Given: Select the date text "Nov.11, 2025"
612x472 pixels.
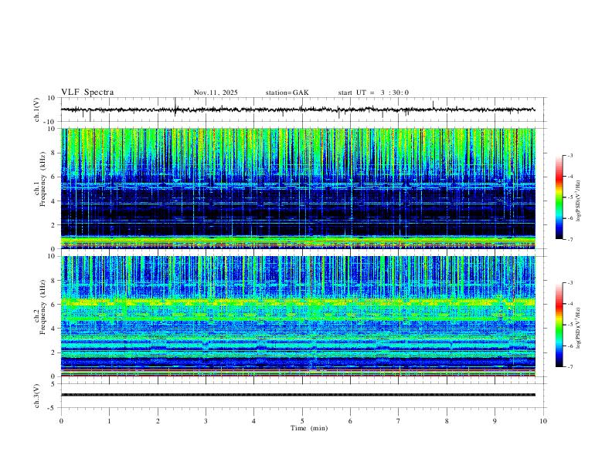Looking at the screenshot, I should click(x=216, y=93).
